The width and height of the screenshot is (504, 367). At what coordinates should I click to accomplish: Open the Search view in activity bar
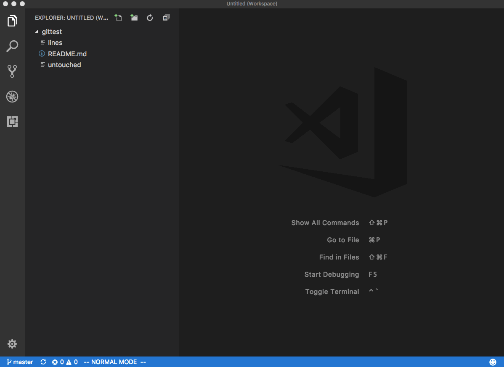[x=12, y=46]
